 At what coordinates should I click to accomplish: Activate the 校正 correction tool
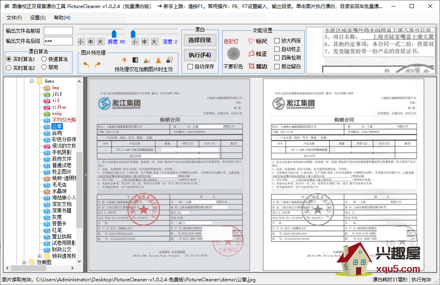click(258, 53)
